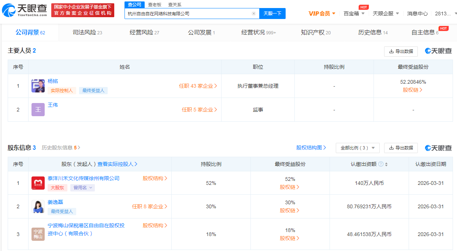Open the 全部比例 filter dropdown
Image resolution: width=457 pixels, height=251 pixels.
click(x=358, y=148)
